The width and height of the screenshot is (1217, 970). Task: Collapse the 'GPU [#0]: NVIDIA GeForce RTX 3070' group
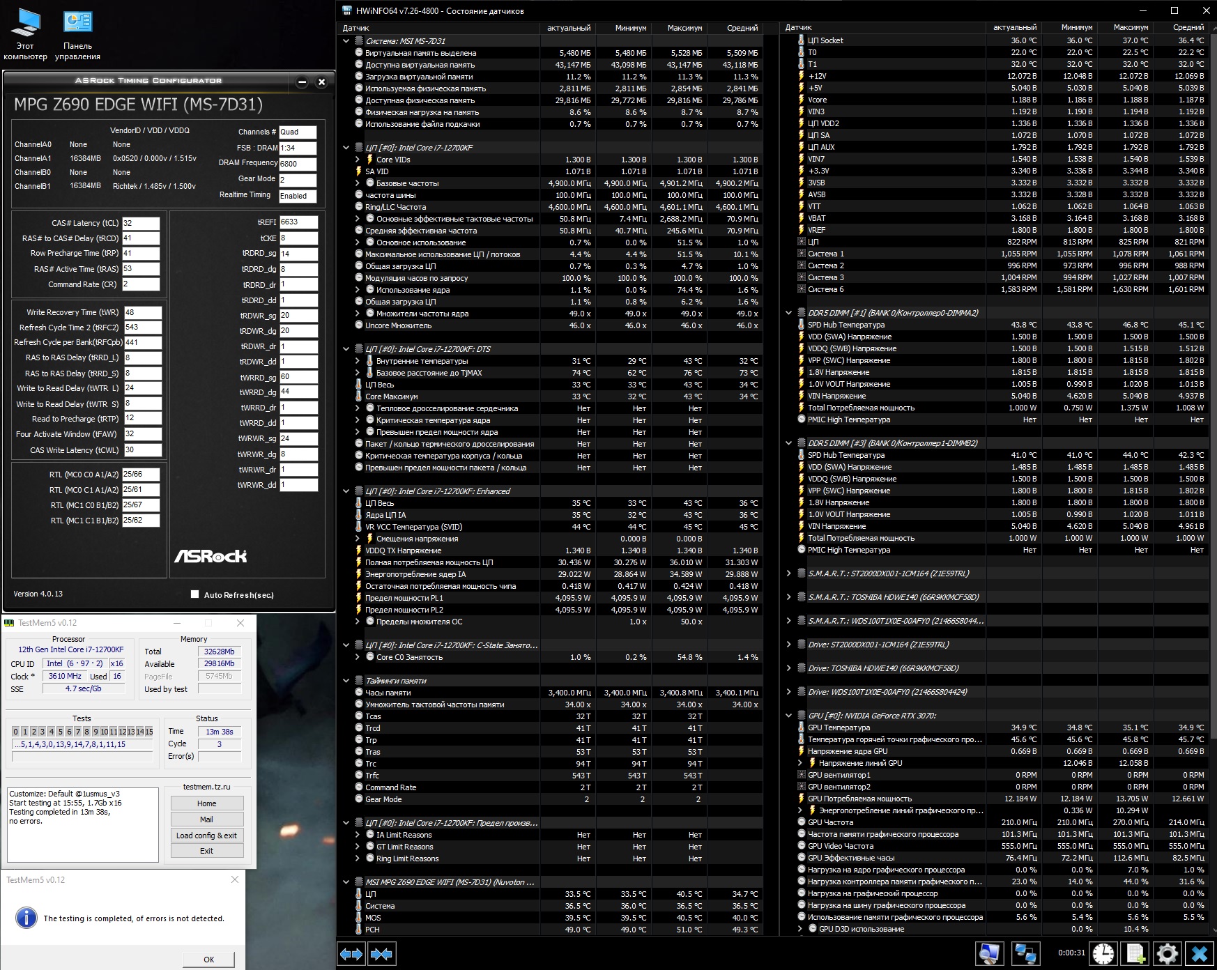788,716
